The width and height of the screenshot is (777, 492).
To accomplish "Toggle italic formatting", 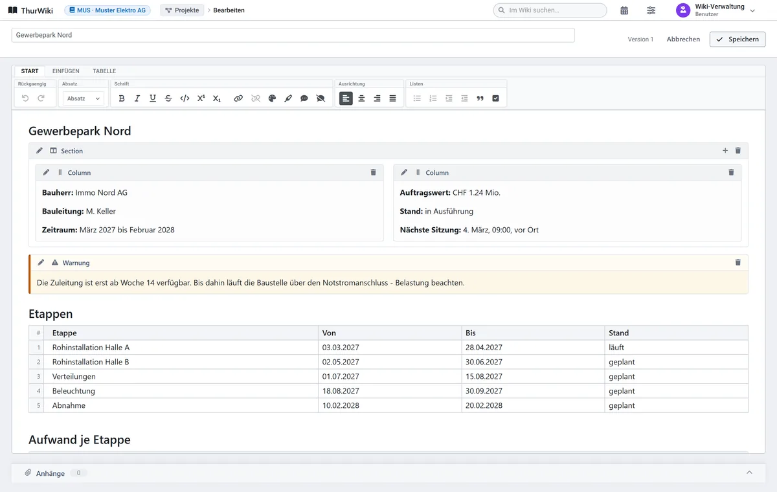I will pos(137,98).
